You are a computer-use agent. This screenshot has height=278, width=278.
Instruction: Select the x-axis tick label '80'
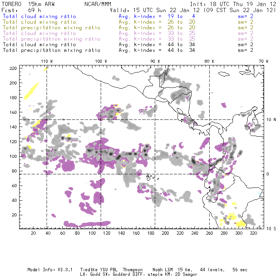point(77,233)
